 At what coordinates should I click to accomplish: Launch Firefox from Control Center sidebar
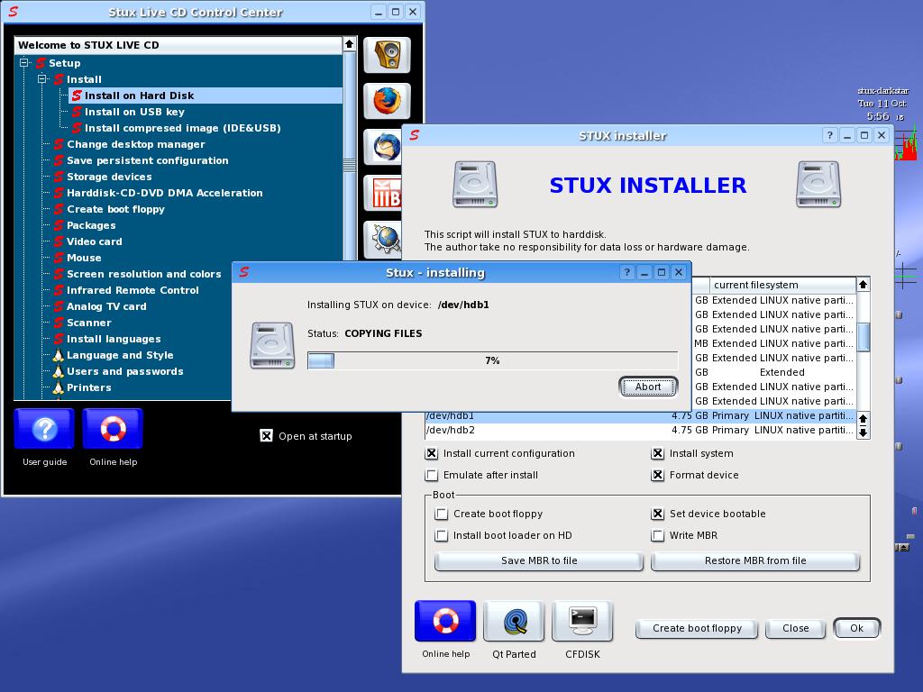pyautogui.click(x=387, y=101)
